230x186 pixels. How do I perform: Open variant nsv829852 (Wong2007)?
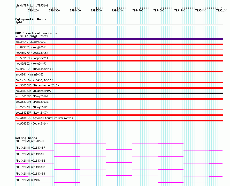(x=31, y=64)
